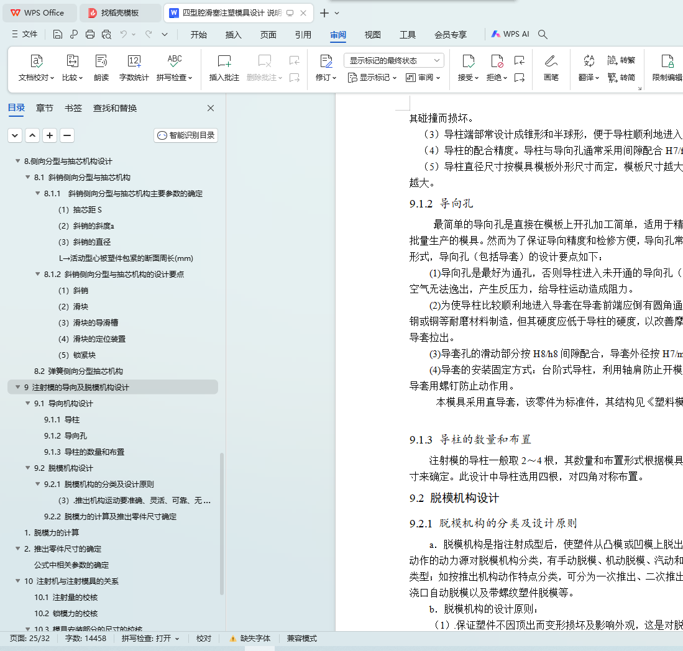Switch to the 章节 navigation tab

[x=44, y=108]
